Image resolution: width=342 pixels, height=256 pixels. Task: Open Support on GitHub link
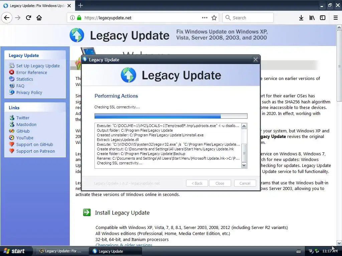(x=35, y=145)
